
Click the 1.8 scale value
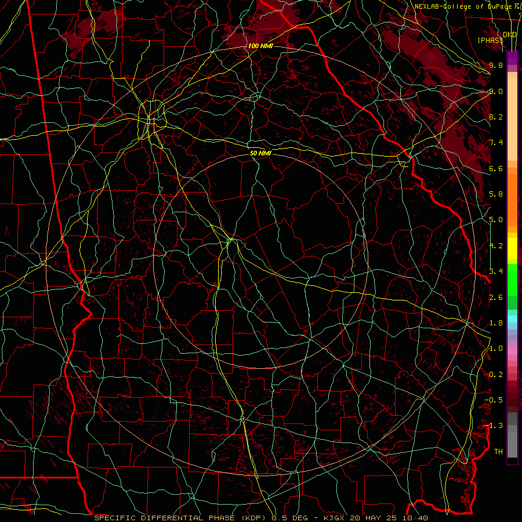pyautogui.click(x=496, y=323)
